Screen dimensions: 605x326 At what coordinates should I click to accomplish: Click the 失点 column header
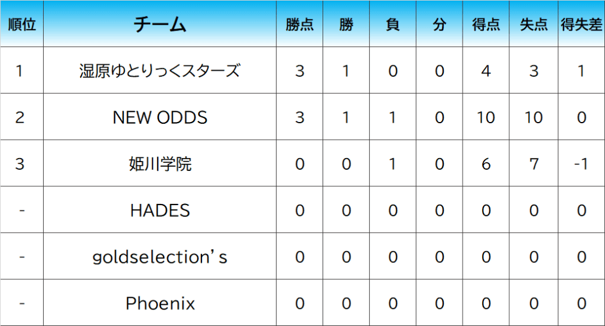(534, 25)
